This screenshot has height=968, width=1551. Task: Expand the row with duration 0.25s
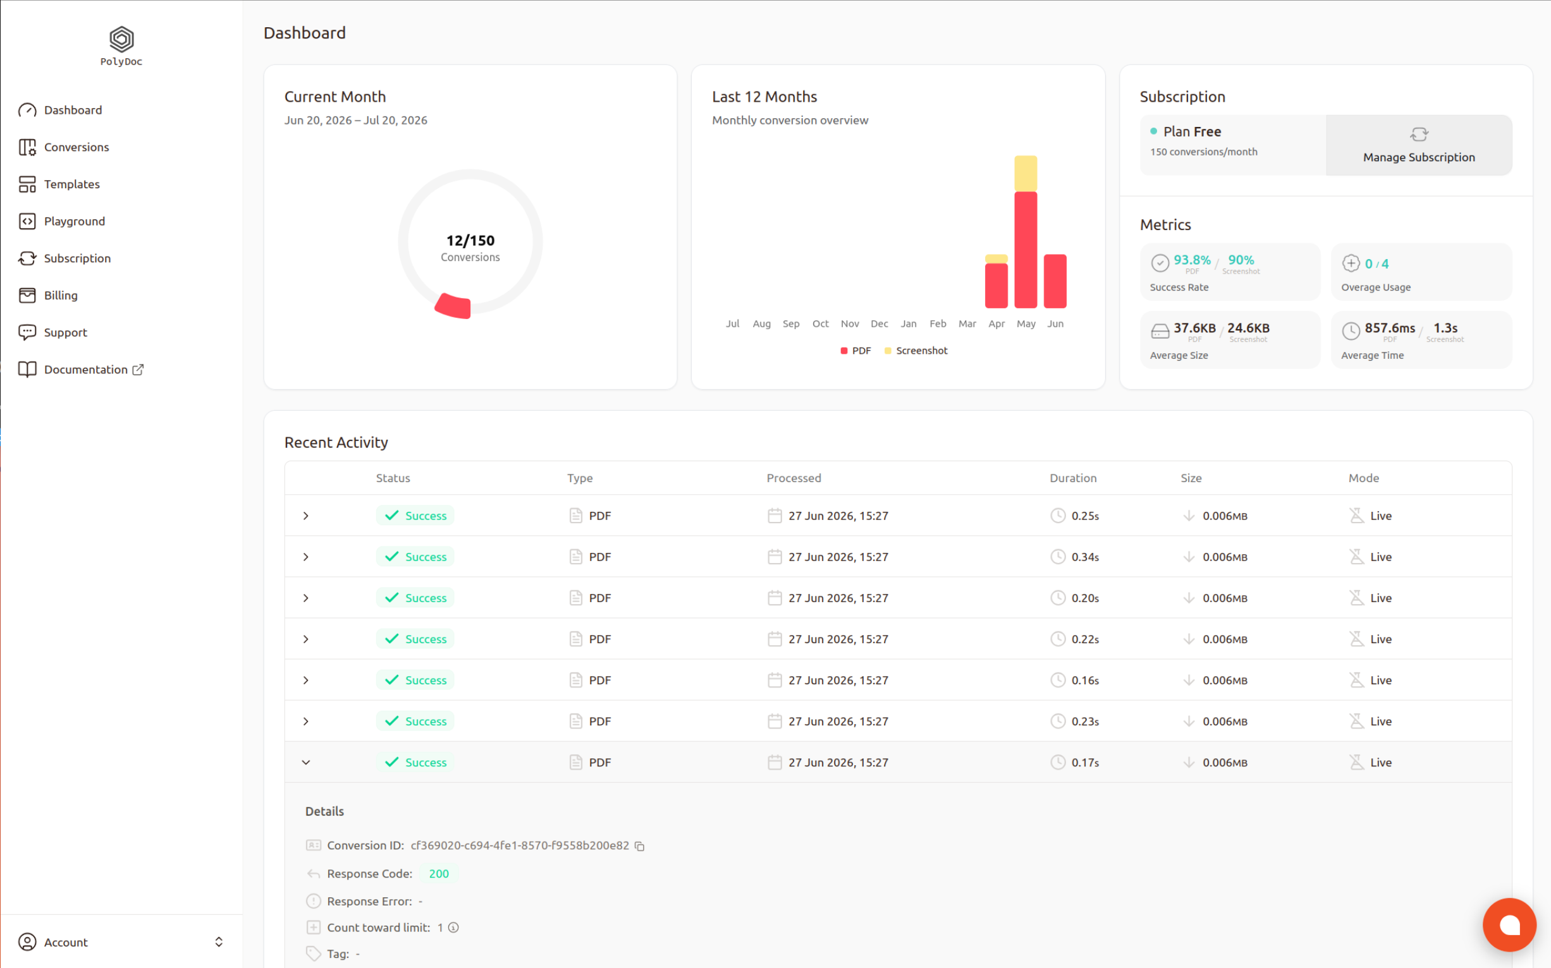[305, 516]
